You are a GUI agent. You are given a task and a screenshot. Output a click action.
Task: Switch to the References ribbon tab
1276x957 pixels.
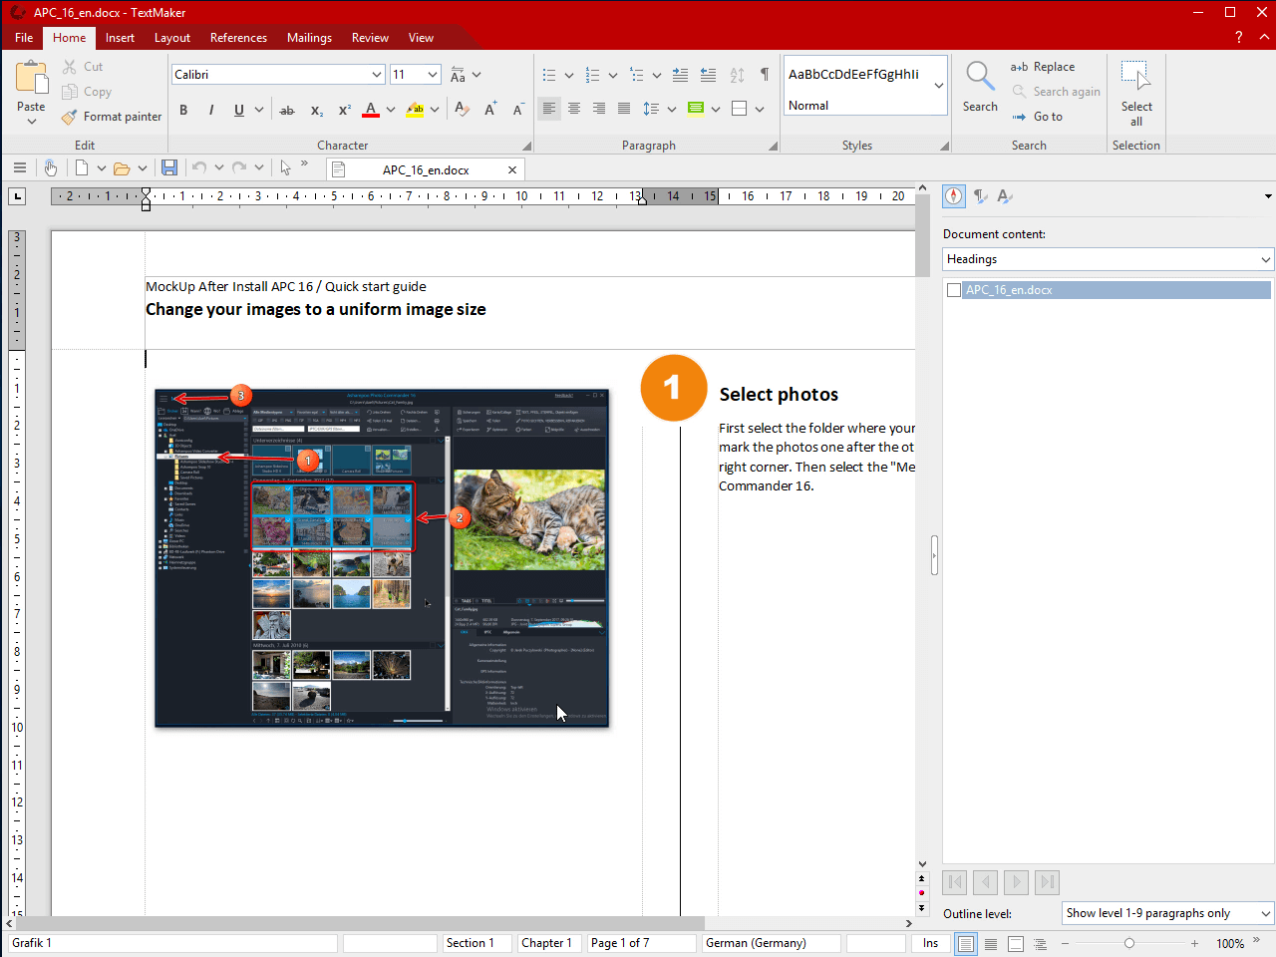(238, 38)
